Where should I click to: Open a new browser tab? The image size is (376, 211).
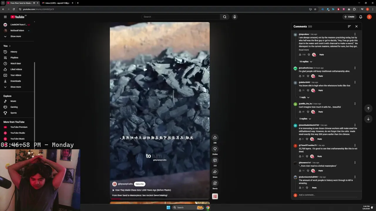[78, 3]
